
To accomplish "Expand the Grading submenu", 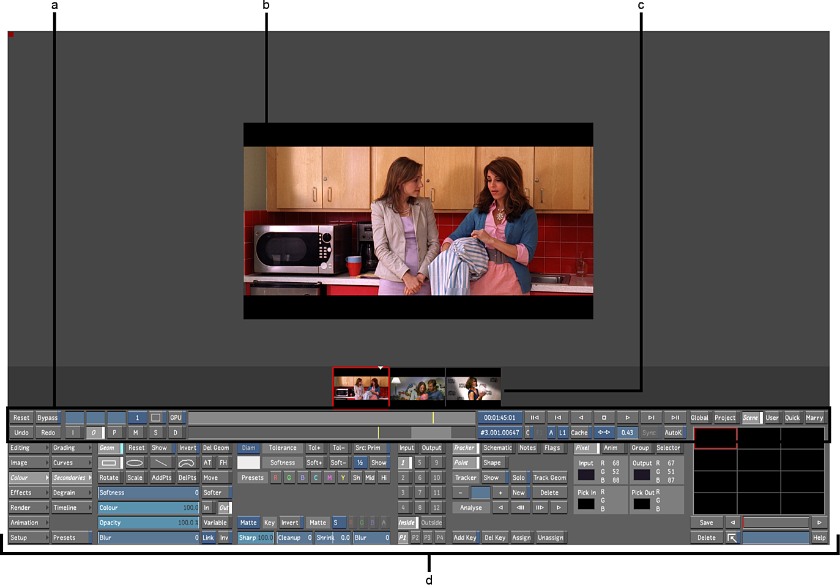I will point(72,448).
